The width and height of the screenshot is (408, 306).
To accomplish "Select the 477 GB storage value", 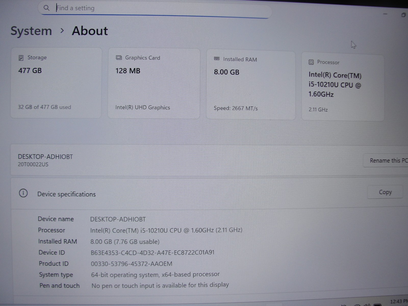I will tap(30, 71).
